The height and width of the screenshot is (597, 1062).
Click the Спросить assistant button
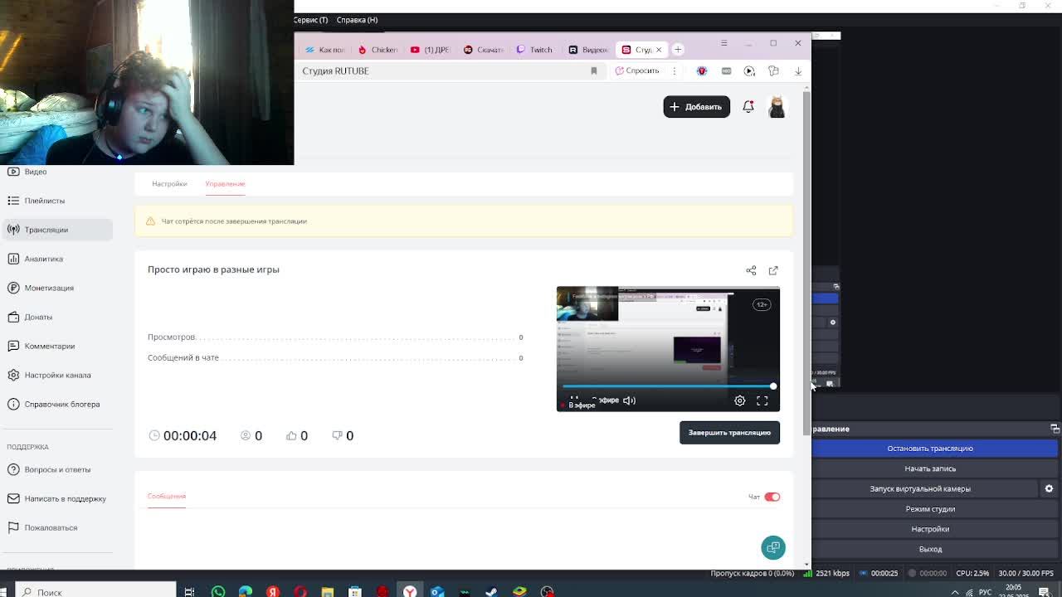click(x=637, y=71)
